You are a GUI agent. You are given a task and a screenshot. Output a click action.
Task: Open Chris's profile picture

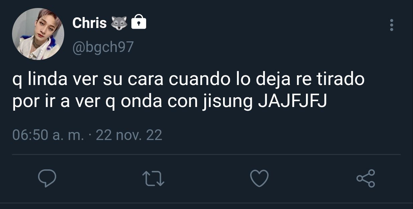click(x=38, y=34)
